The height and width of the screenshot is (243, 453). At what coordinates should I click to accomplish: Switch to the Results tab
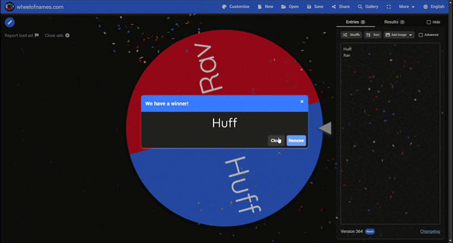coord(394,21)
